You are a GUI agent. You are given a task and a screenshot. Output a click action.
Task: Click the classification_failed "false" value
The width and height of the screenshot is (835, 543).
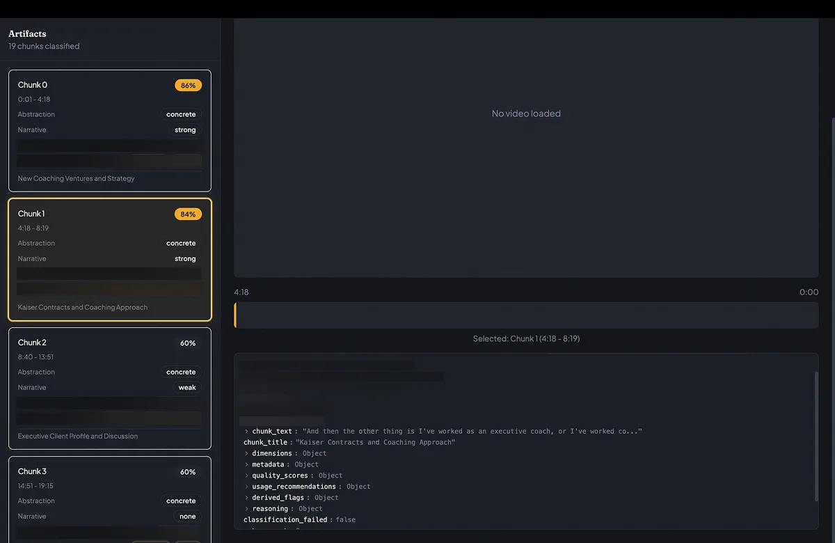(346, 520)
